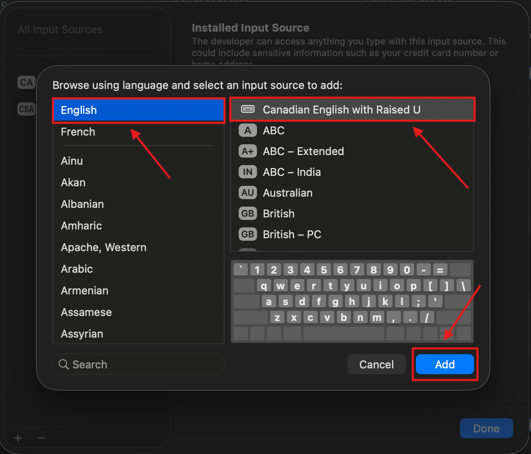The image size is (531, 454).
Task: Select French in the language list
Action: (78, 132)
